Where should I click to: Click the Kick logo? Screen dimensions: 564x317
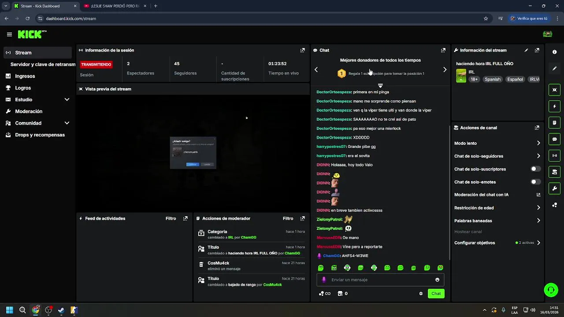tap(32, 34)
